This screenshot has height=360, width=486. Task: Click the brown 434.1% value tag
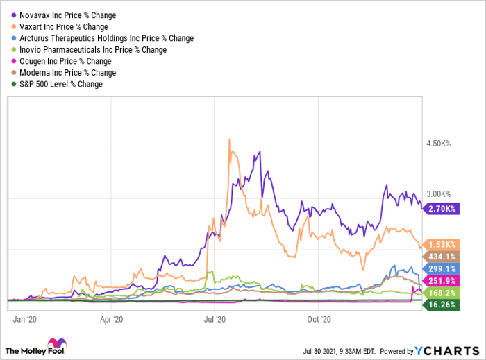440,257
